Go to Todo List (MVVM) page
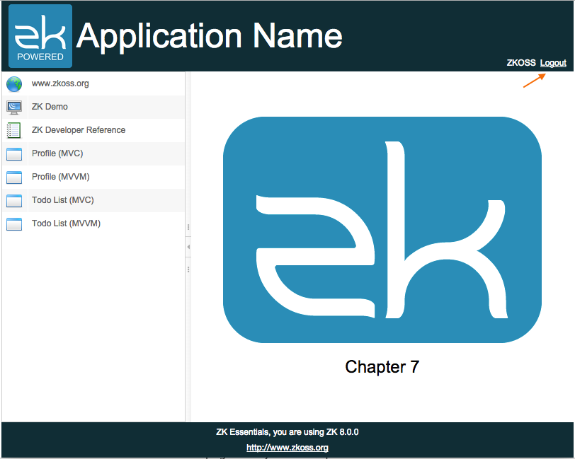The image size is (575, 459). 93,223
